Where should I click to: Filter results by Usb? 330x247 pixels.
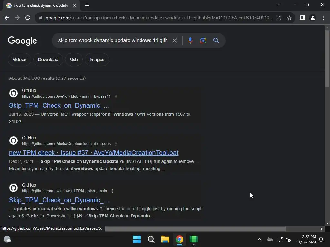pyautogui.click(x=74, y=59)
